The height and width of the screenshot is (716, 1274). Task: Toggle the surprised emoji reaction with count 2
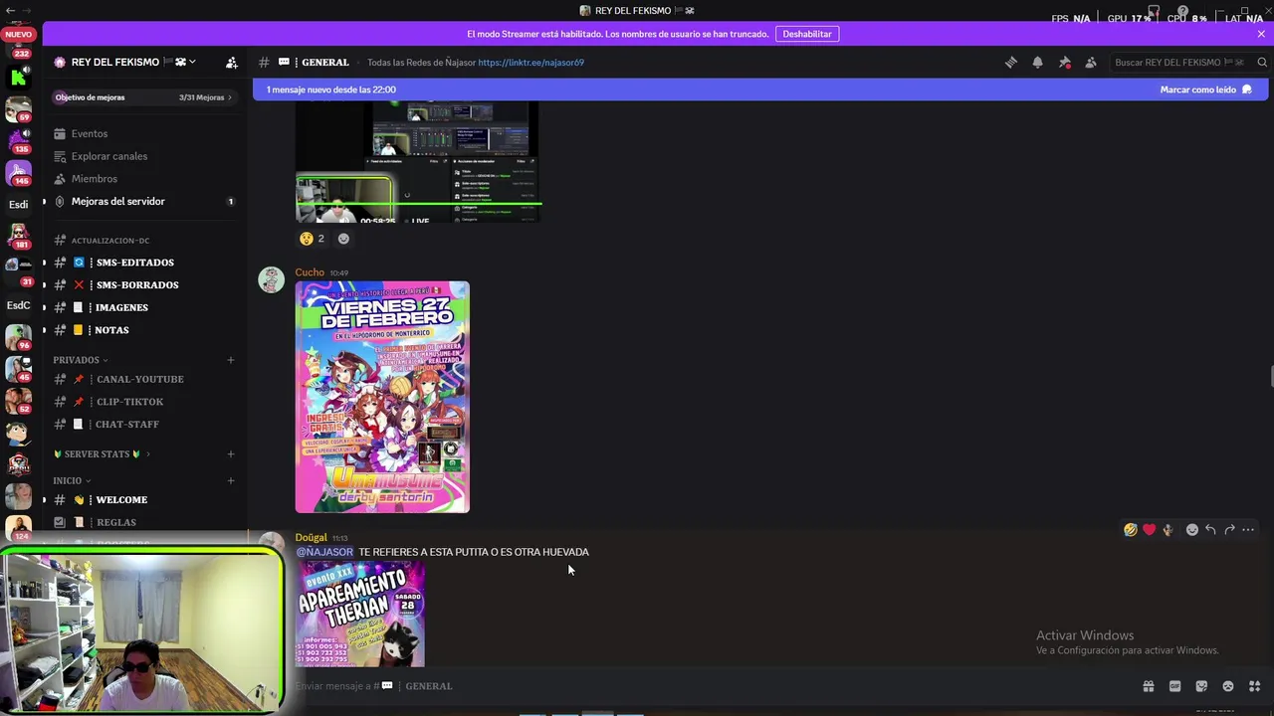coord(313,239)
